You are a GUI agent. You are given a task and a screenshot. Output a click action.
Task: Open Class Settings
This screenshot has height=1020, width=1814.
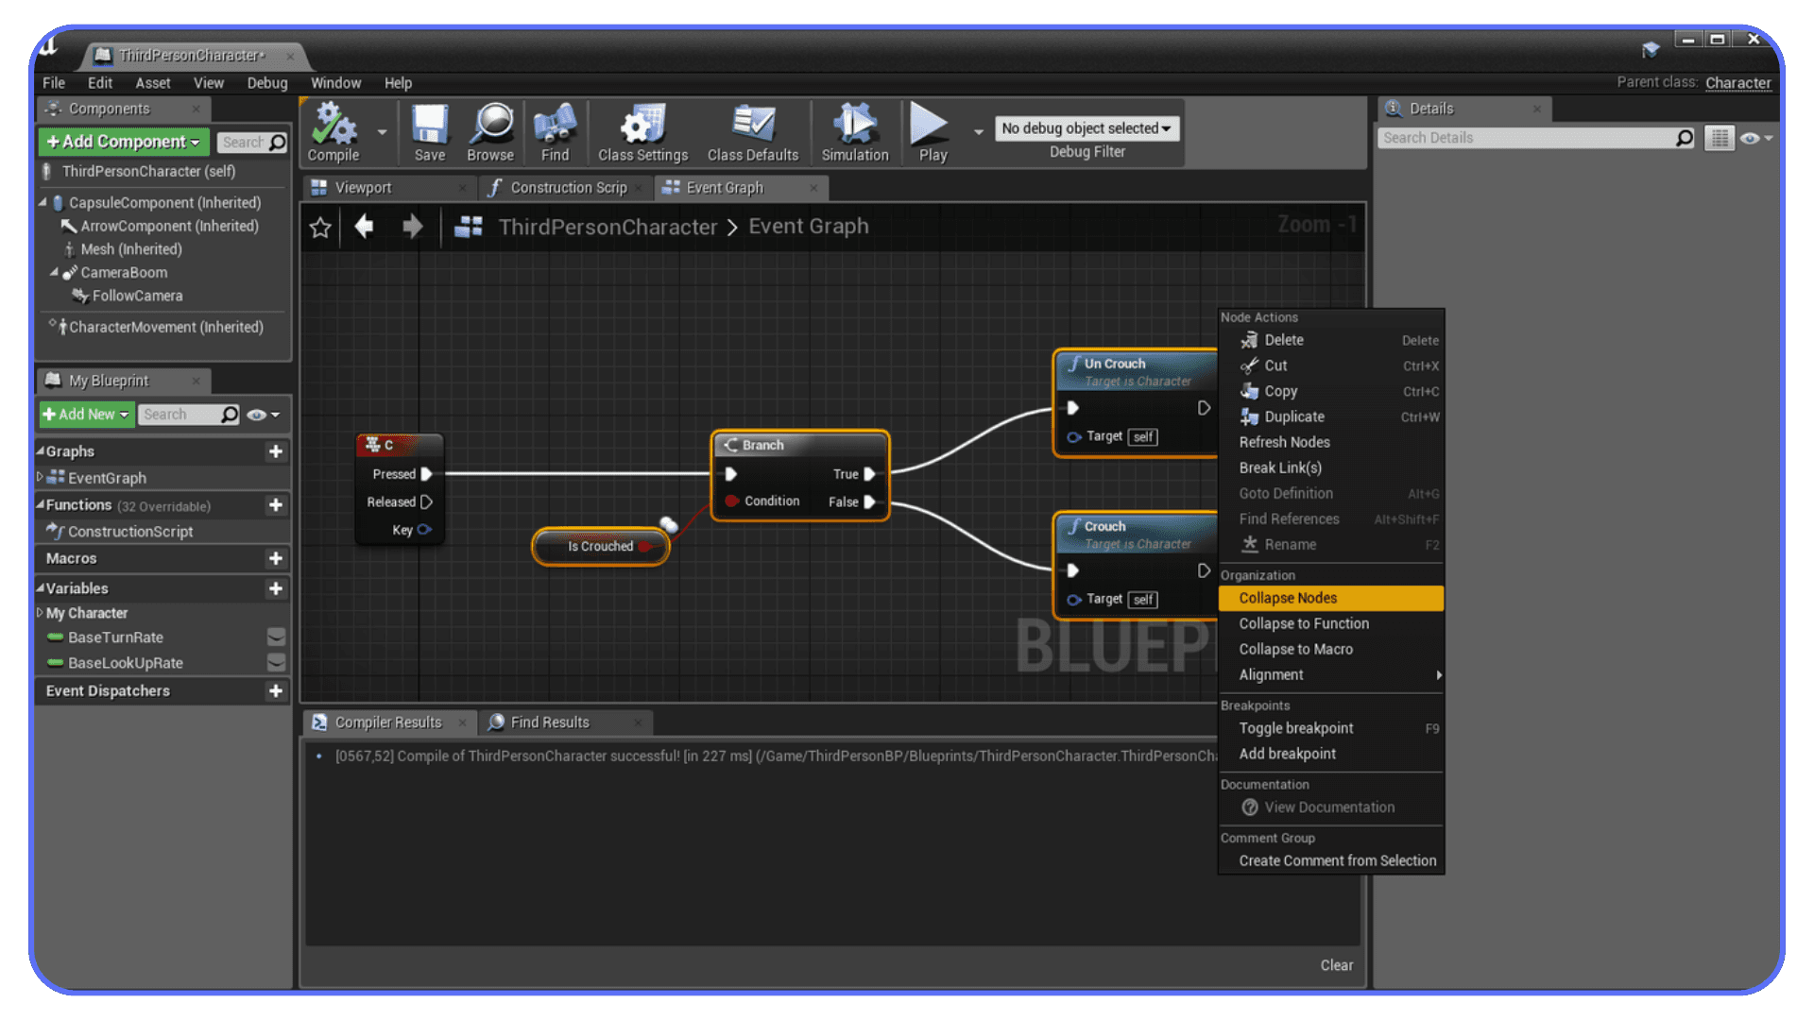pos(642,132)
